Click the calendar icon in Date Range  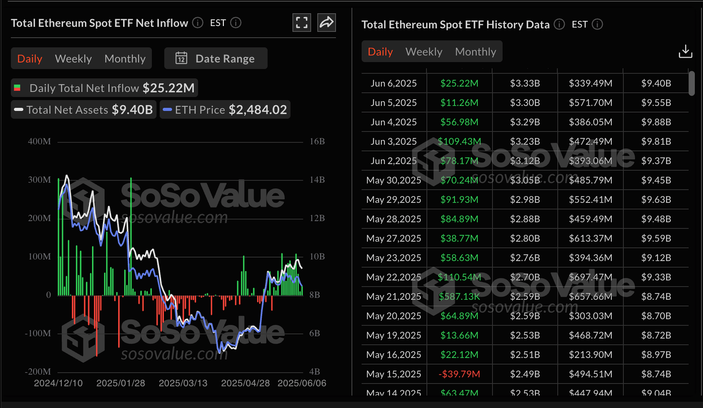point(181,58)
